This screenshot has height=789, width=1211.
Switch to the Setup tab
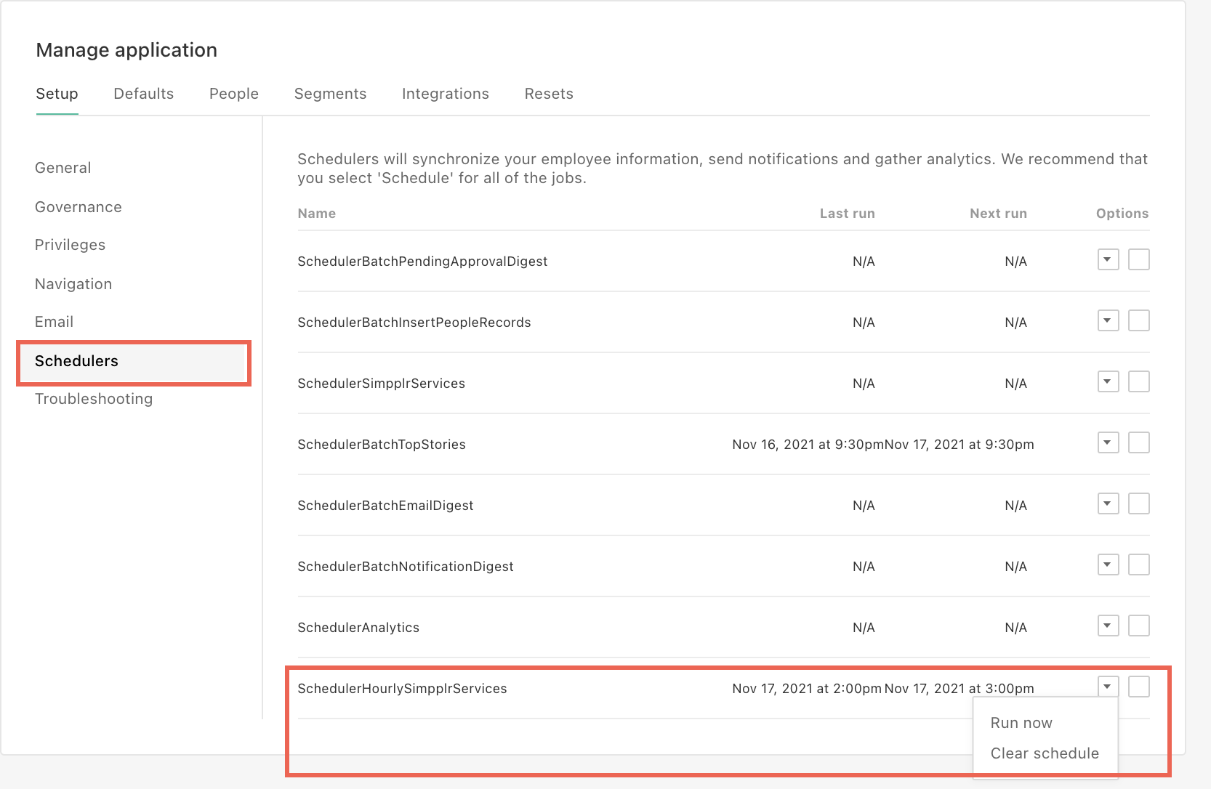(x=57, y=94)
